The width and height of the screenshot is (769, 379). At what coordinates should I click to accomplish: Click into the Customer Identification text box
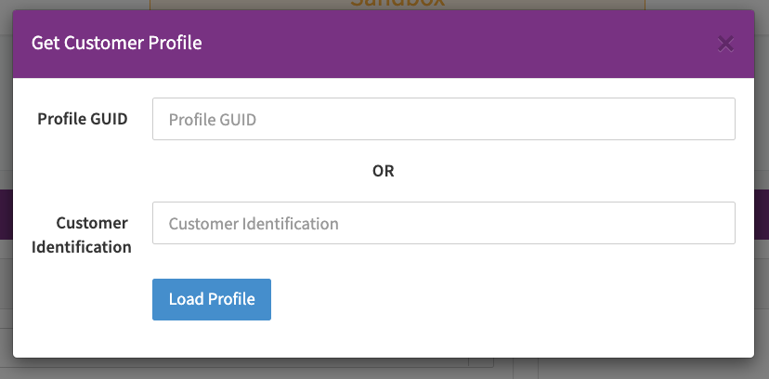pyautogui.click(x=443, y=223)
